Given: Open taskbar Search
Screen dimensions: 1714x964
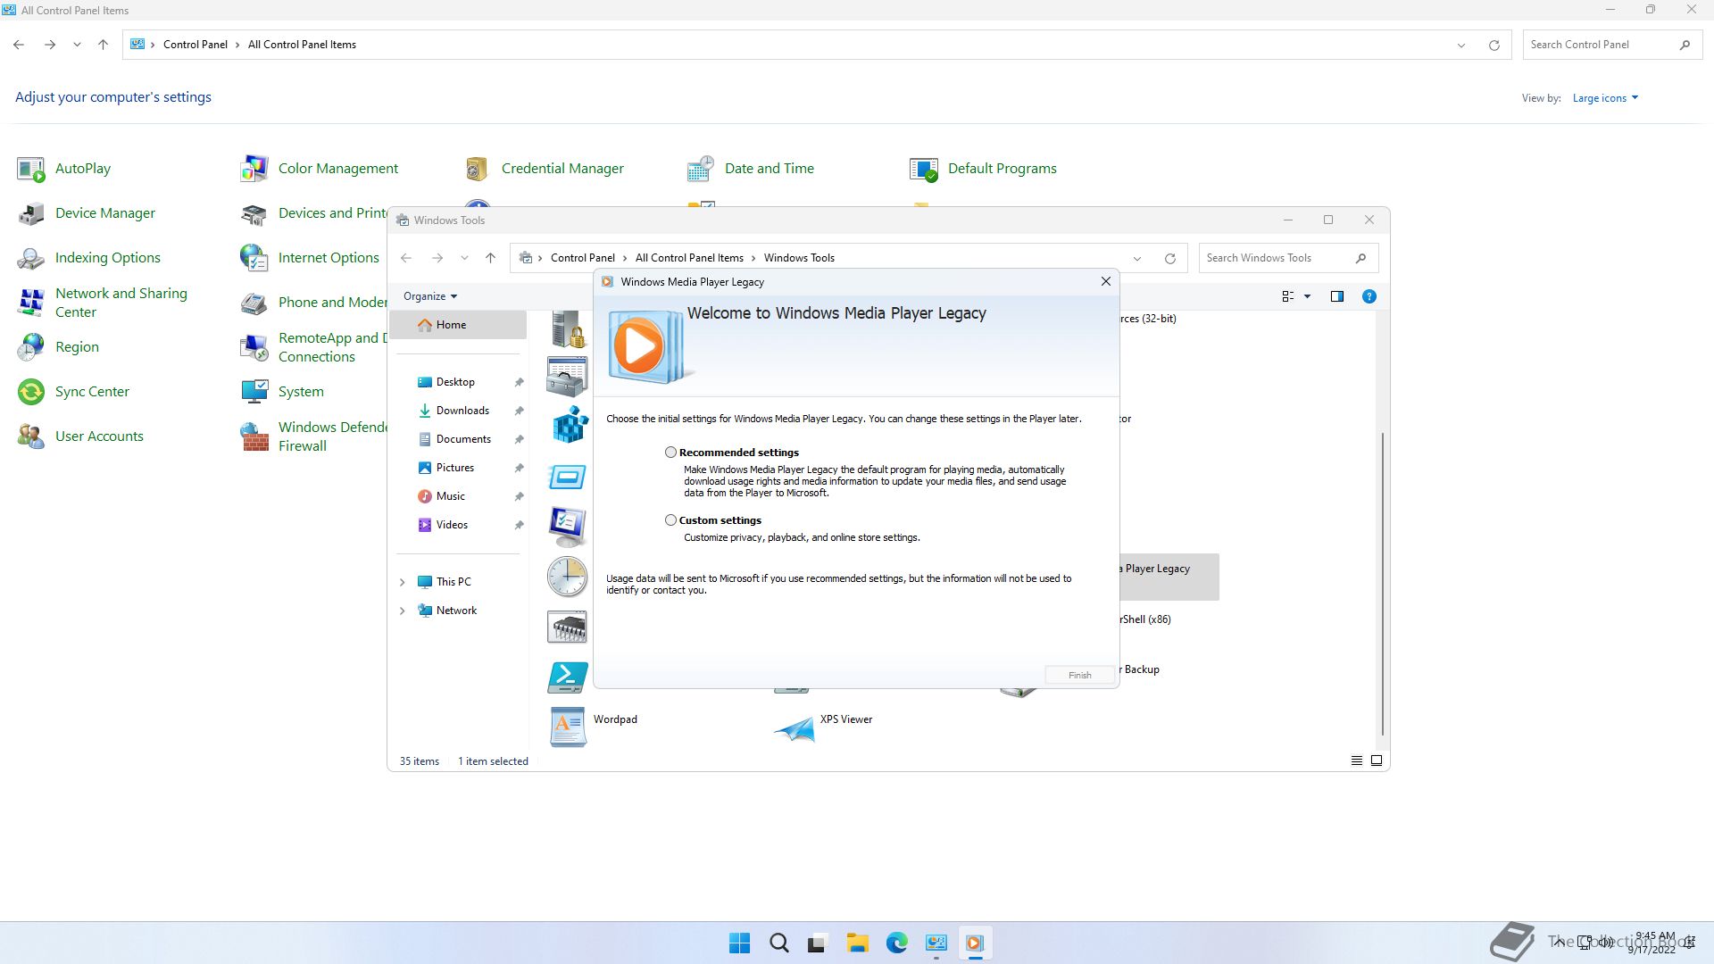Looking at the screenshot, I should tap(778, 943).
